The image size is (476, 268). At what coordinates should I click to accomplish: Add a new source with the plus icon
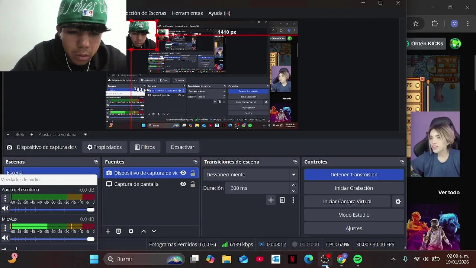(108, 231)
